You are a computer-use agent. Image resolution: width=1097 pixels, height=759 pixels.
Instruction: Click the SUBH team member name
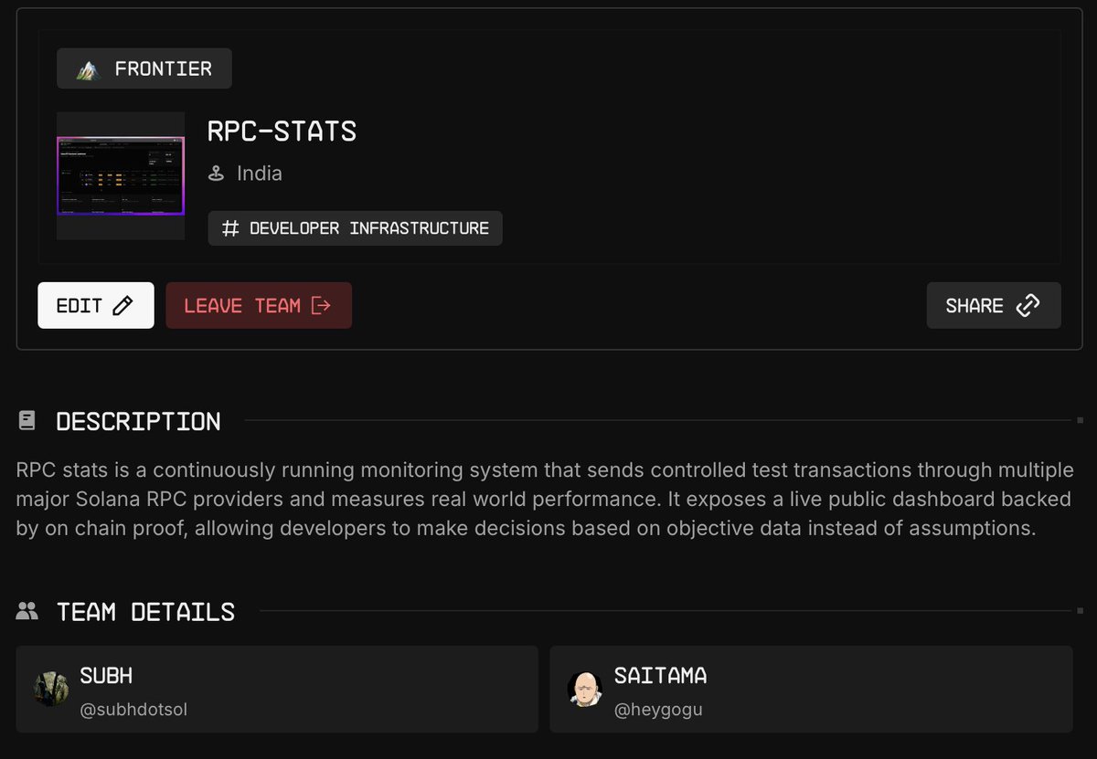[x=106, y=676]
